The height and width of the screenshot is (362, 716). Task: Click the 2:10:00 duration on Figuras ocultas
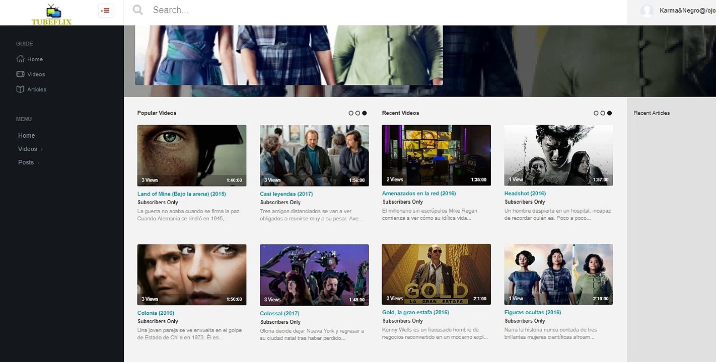pyautogui.click(x=601, y=299)
